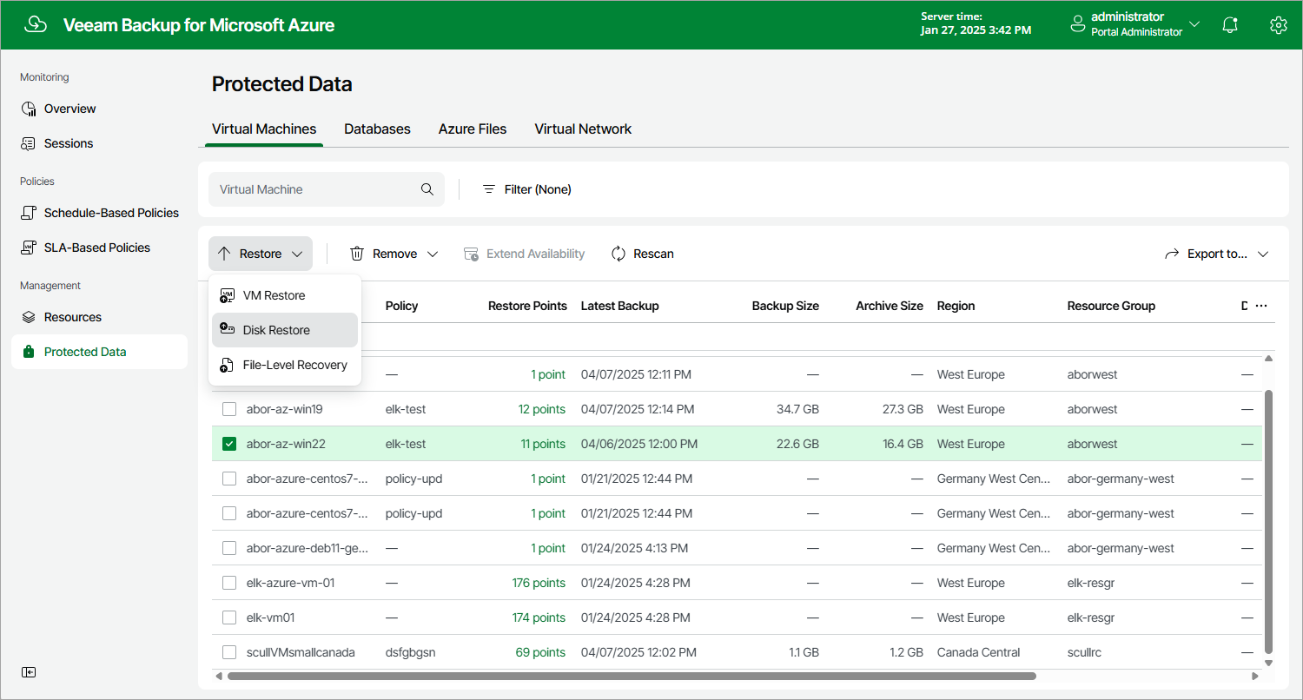Click the user account avatar icon

pos(1078,24)
